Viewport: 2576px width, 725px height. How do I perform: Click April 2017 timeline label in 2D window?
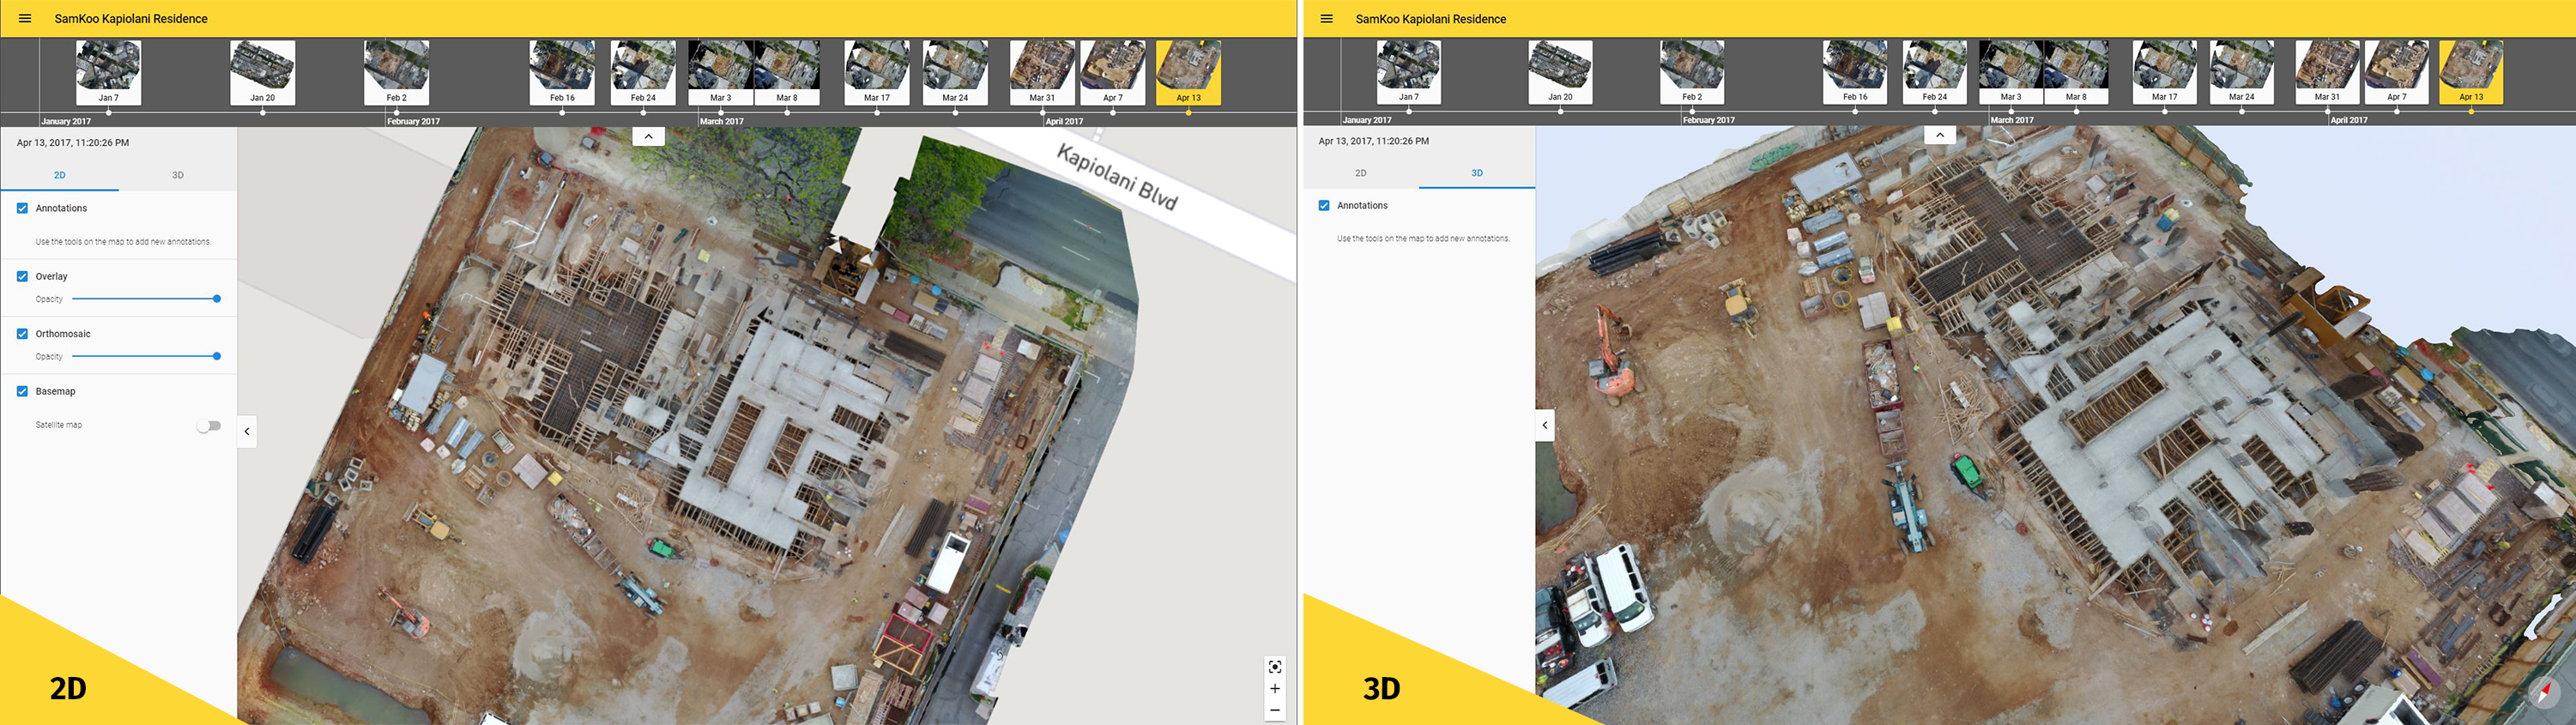[x=1064, y=121]
